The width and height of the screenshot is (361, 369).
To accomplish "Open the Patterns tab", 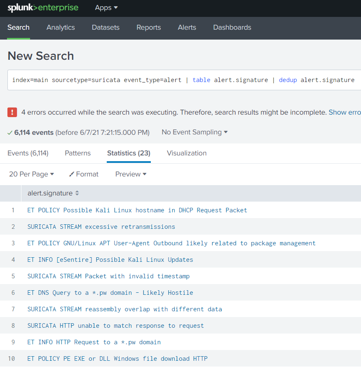I will pyautogui.click(x=77, y=153).
